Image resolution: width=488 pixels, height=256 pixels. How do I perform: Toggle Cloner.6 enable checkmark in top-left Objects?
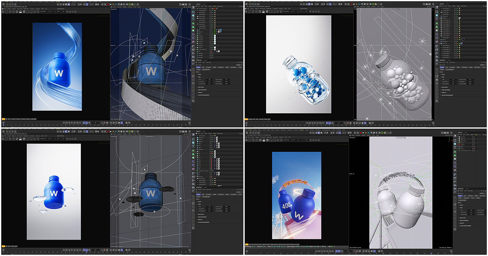point(213,36)
